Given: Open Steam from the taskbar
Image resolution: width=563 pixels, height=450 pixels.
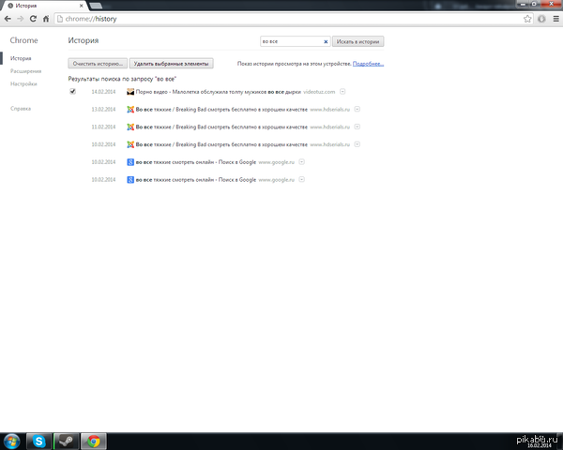Looking at the screenshot, I should coord(66,441).
